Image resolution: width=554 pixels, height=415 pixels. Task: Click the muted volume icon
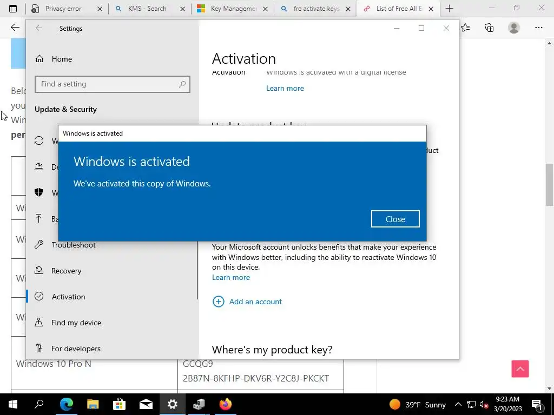point(484,404)
